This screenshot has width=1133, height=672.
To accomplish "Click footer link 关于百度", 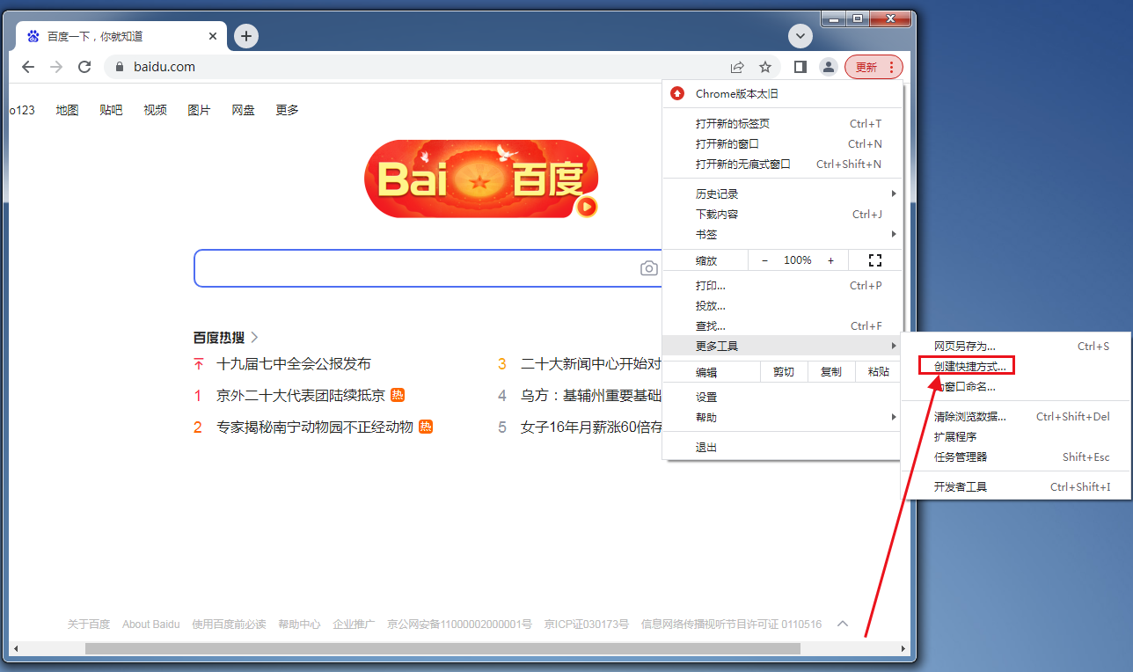I will coord(89,625).
